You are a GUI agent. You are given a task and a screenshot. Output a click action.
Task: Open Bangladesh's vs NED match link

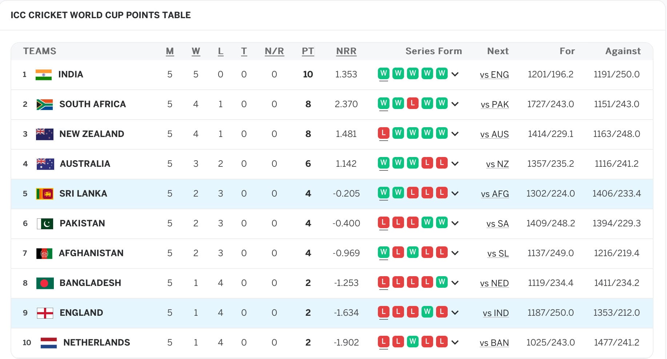pos(494,283)
